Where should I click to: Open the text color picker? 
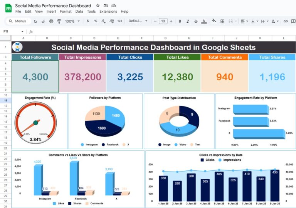[203, 21]
